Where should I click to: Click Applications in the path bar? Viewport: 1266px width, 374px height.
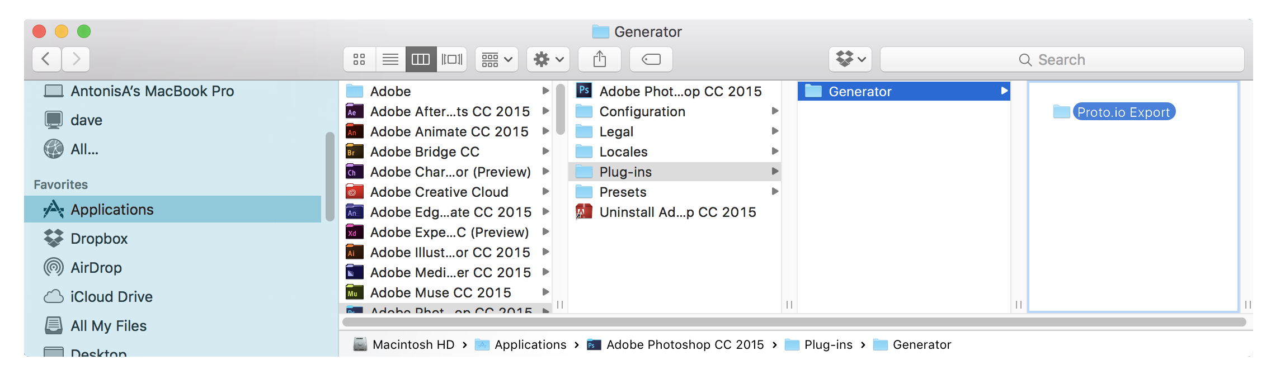521,344
